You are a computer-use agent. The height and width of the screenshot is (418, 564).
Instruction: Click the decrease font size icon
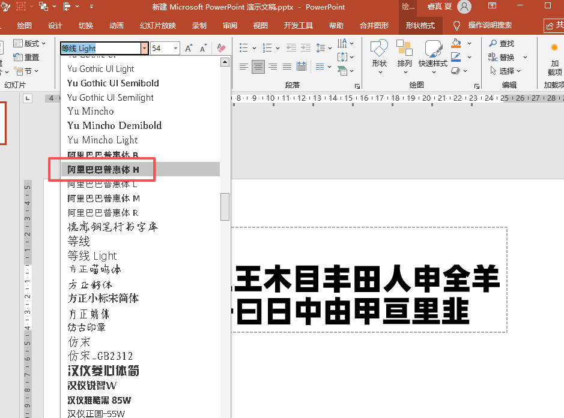pyautogui.click(x=204, y=48)
